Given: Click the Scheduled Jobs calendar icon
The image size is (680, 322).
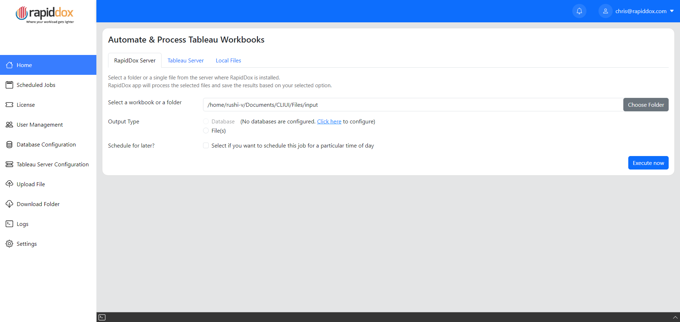Looking at the screenshot, I should tap(10, 85).
